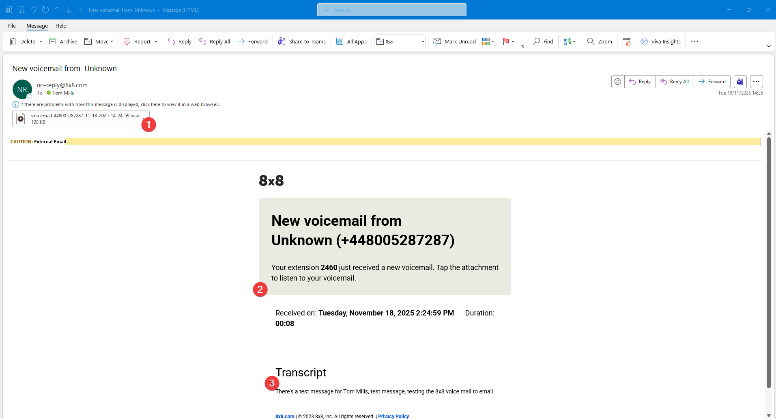Click the date Tue 18/11/2025 14:25
Viewport: 776px width, 419px height.
(x=740, y=93)
